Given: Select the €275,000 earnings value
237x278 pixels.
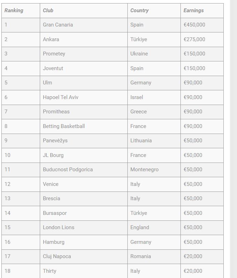Looking at the screenshot, I should point(194,39).
